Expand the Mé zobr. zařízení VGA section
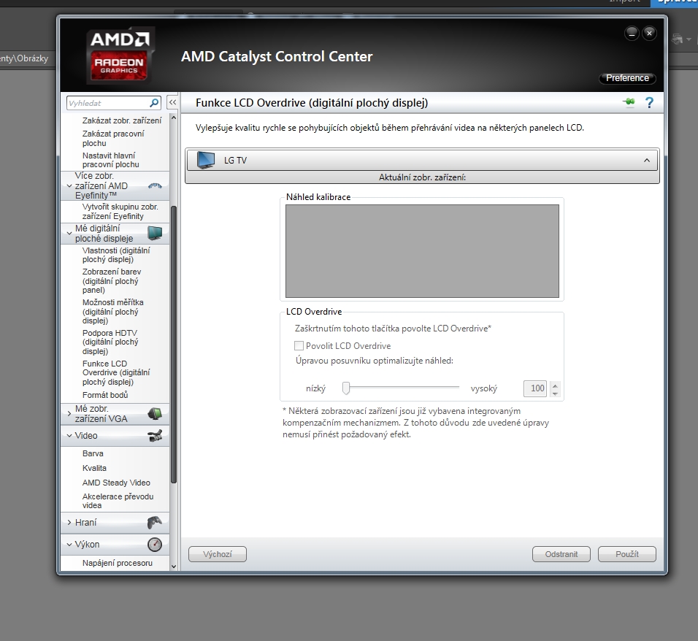Image resolution: width=698 pixels, height=641 pixels. point(69,413)
